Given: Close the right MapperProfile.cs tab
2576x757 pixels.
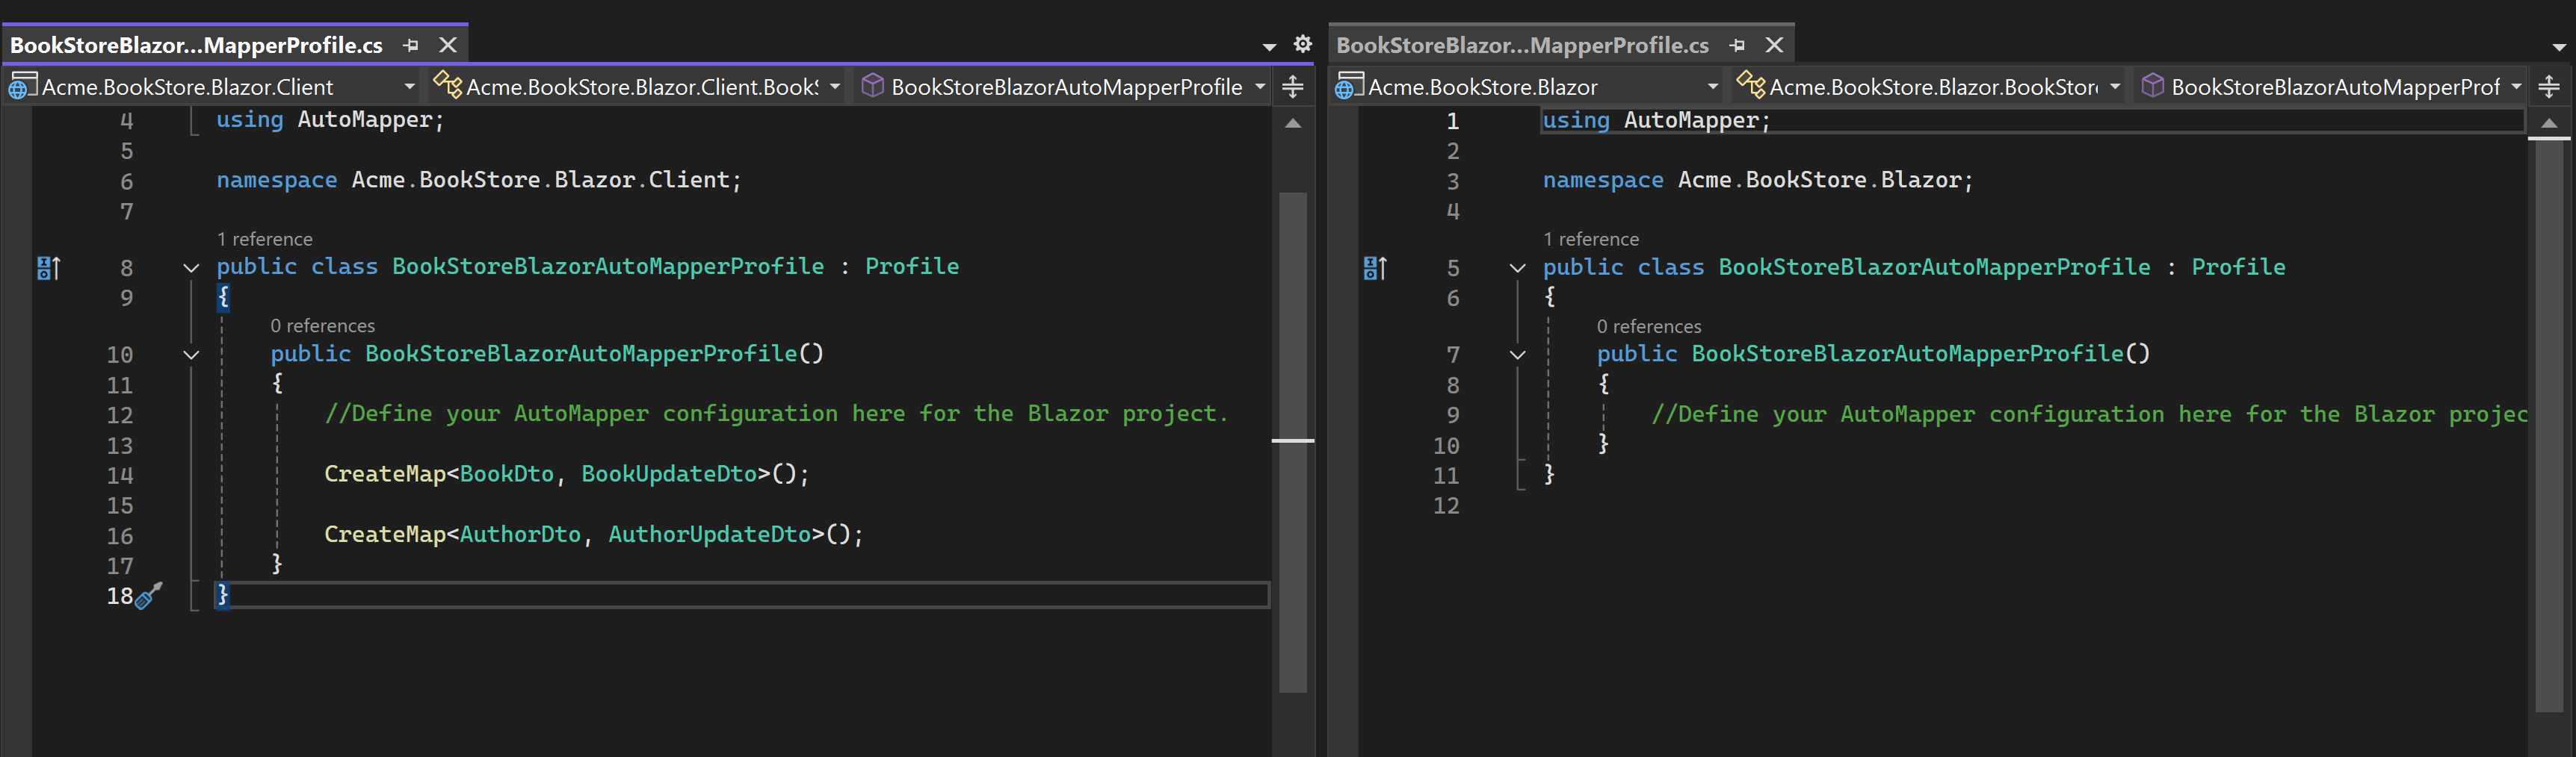Looking at the screenshot, I should [x=1774, y=45].
